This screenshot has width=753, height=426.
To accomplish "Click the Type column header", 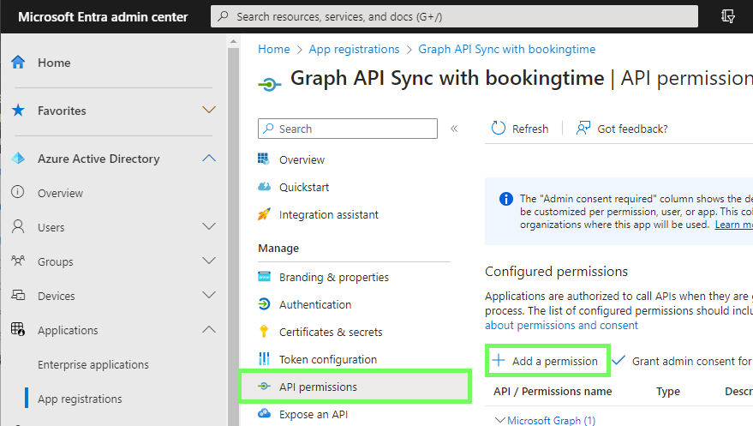I will pyautogui.click(x=668, y=392).
